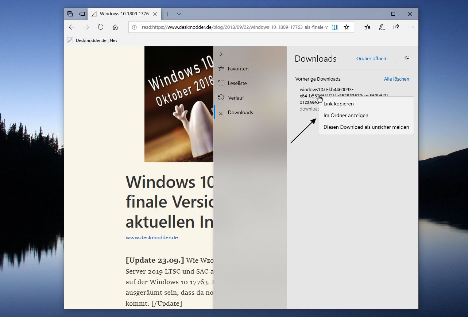Click the Vorherige Downloads heading
This screenshot has width=468, height=317.
[318, 79]
